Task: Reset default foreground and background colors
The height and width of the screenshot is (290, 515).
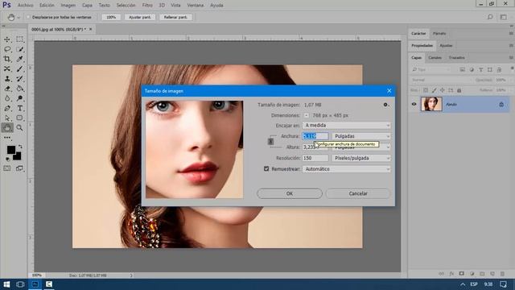Action: click(x=7, y=159)
